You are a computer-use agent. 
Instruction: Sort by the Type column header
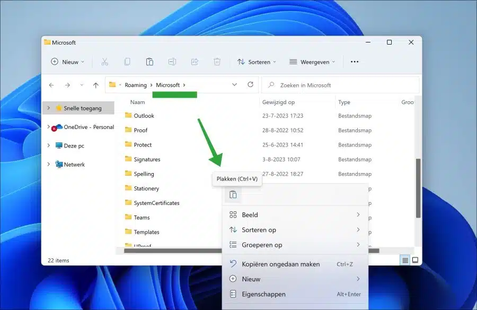[344, 102]
